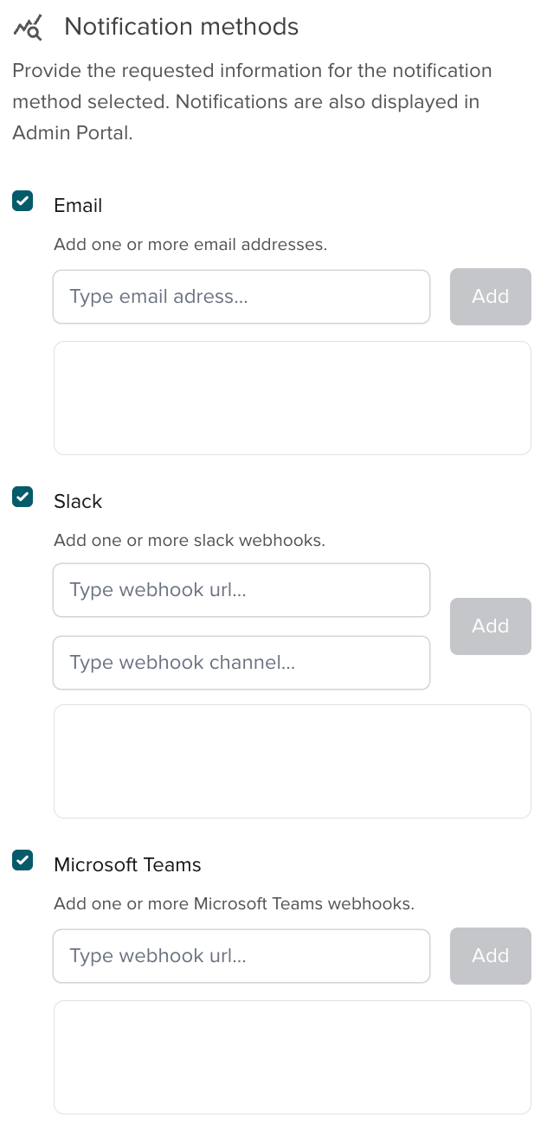Click the email address input field
This screenshot has height=1130, width=547.
(x=241, y=296)
